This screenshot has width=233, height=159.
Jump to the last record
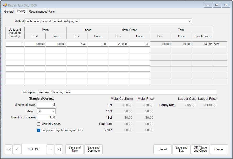pos(59,149)
